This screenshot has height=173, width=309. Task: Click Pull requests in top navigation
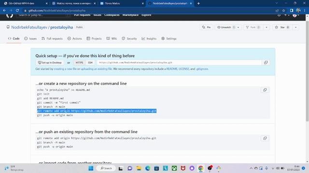(82, 15)
